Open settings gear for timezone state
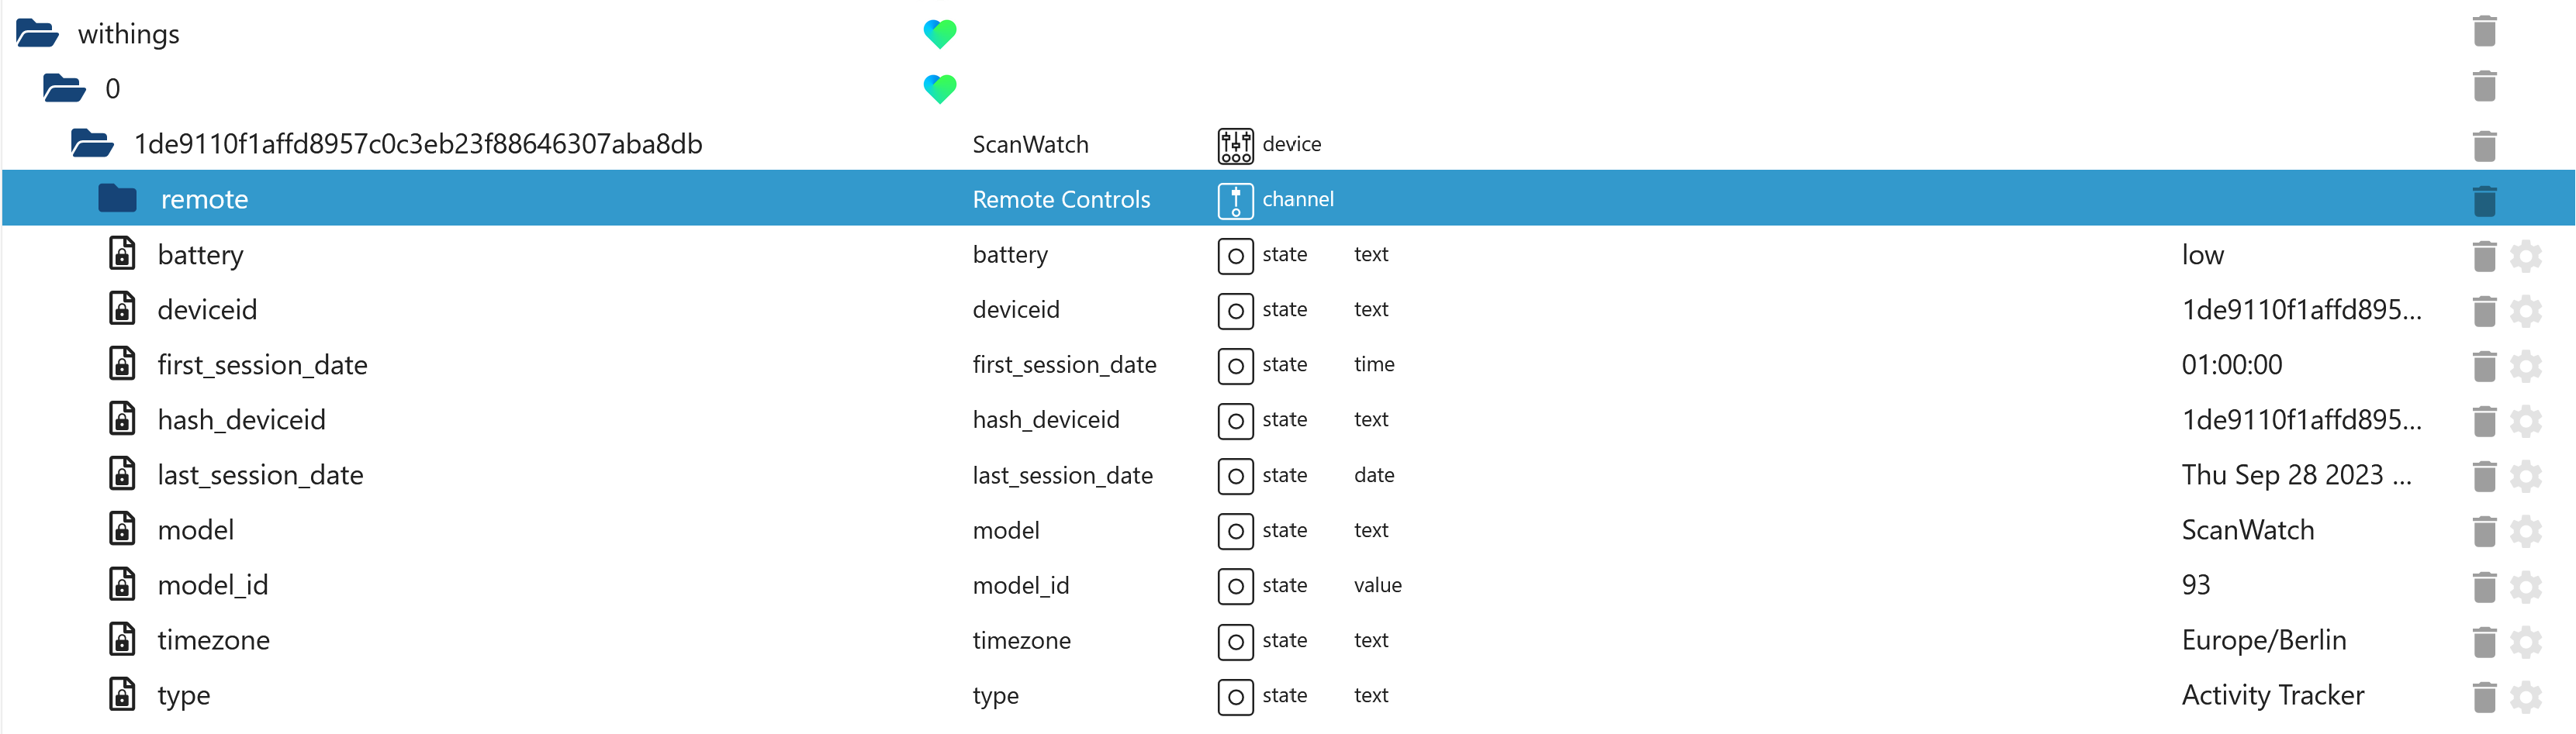Screen dimensions: 2576x734 coord(2526,641)
